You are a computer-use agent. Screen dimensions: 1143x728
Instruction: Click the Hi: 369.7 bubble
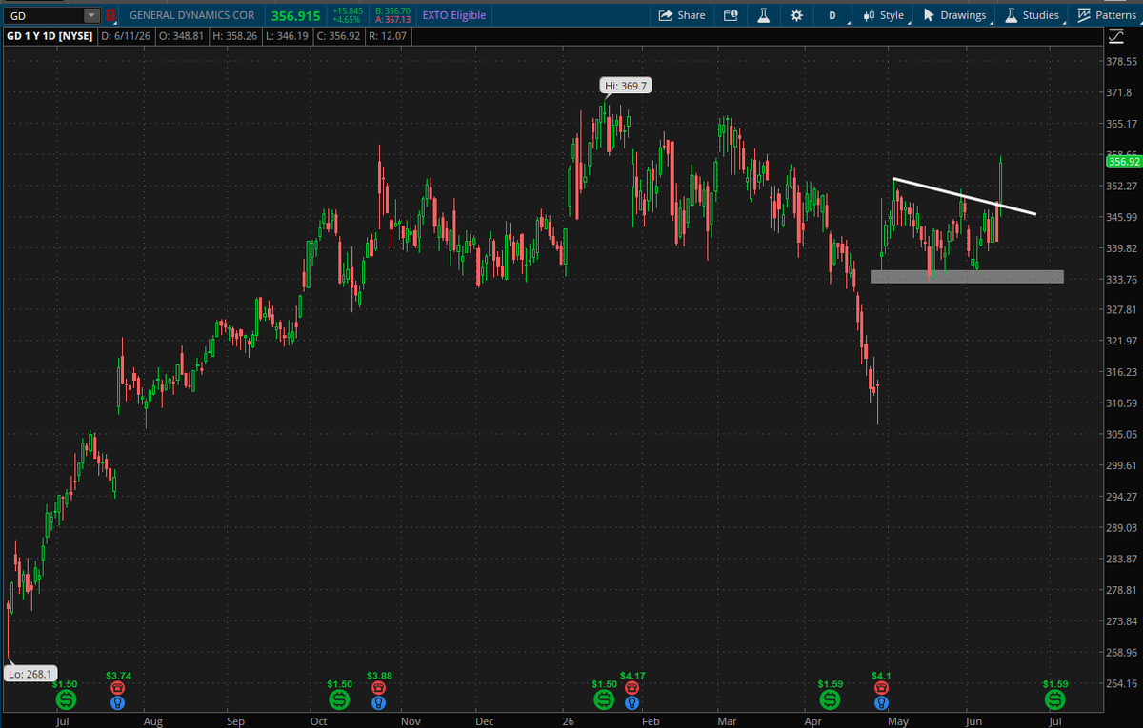[627, 86]
